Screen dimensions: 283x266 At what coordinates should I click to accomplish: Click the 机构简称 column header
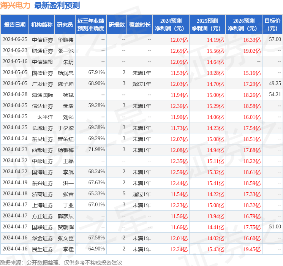(42, 25)
